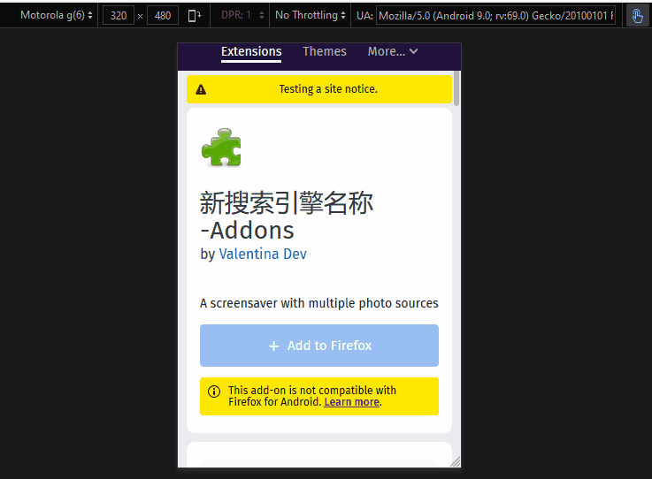The height and width of the screenshot is (479, 652).
Task: Toggle touch simulation hand icon
Action: tap(637, 16)
